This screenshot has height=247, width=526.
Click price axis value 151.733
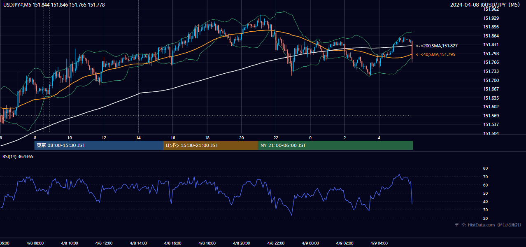click(491, 71)
